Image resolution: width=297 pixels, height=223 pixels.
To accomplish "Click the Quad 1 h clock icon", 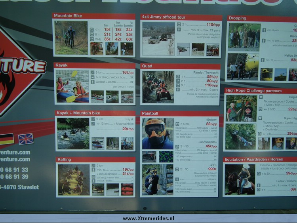I will (178, 76).
